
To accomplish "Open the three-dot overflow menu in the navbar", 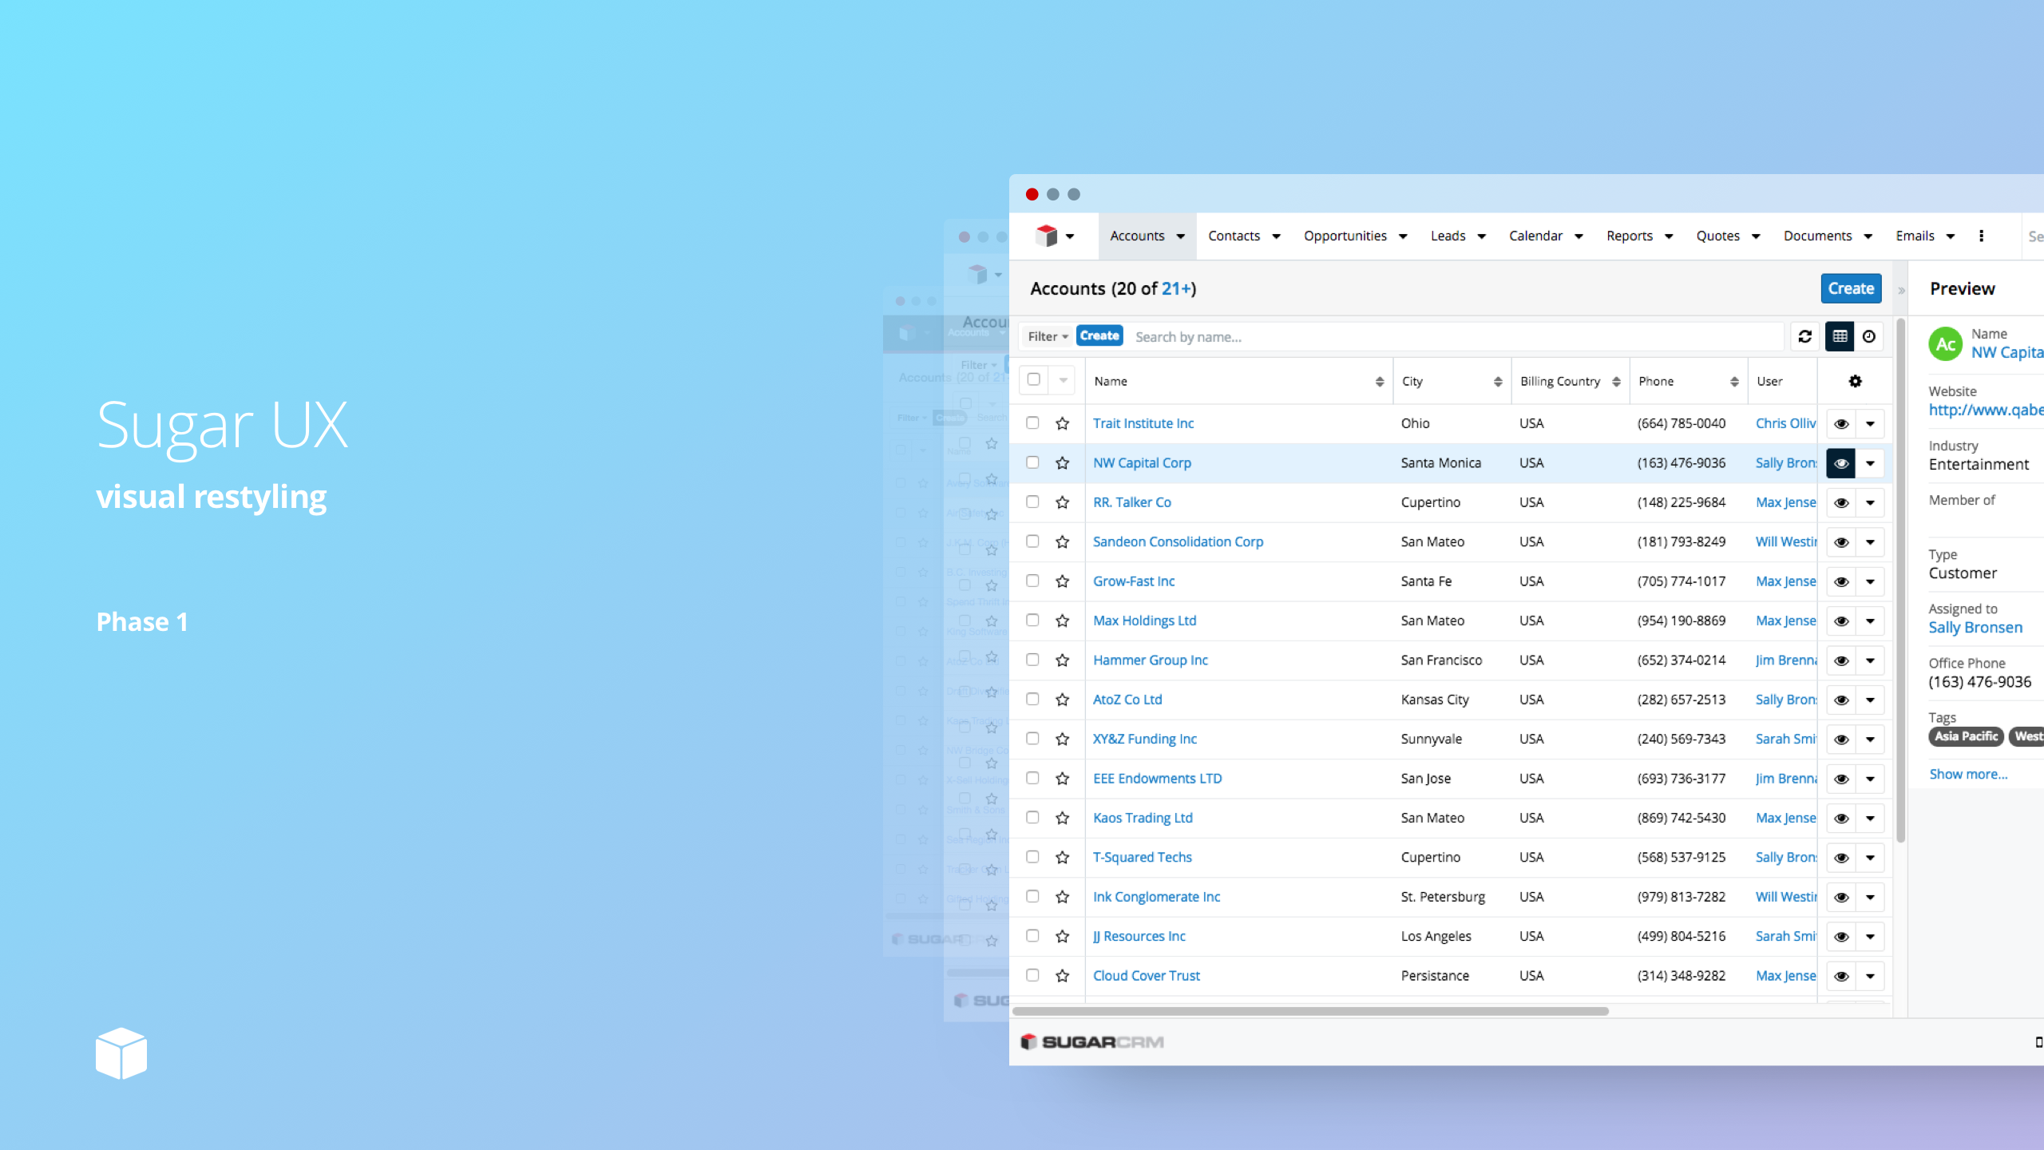I will coord(1982,236).
